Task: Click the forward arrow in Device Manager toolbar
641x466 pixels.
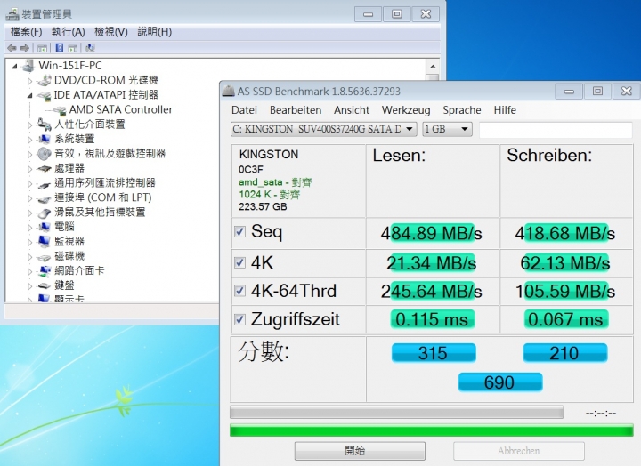Action: coord(25,48)
